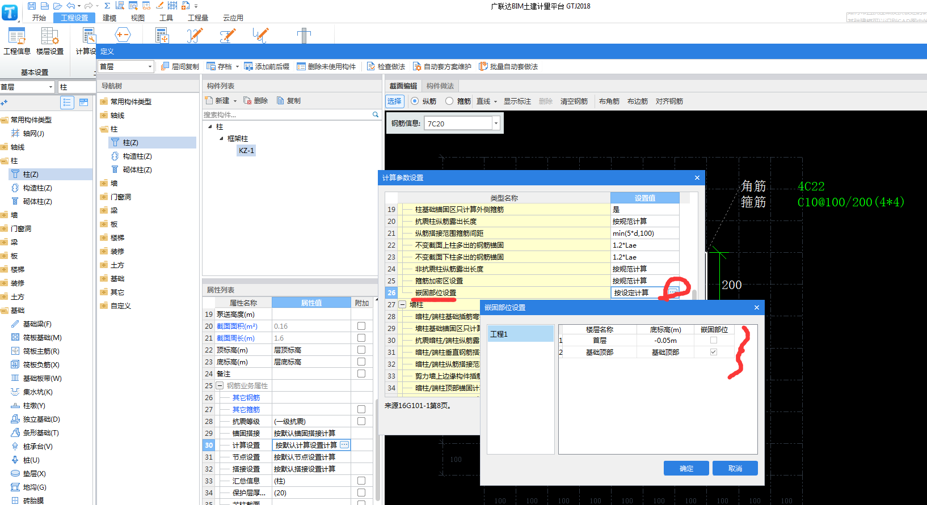Switch left panel to list view icon
This screenshot has width=927, height=505.
point(67,103)
